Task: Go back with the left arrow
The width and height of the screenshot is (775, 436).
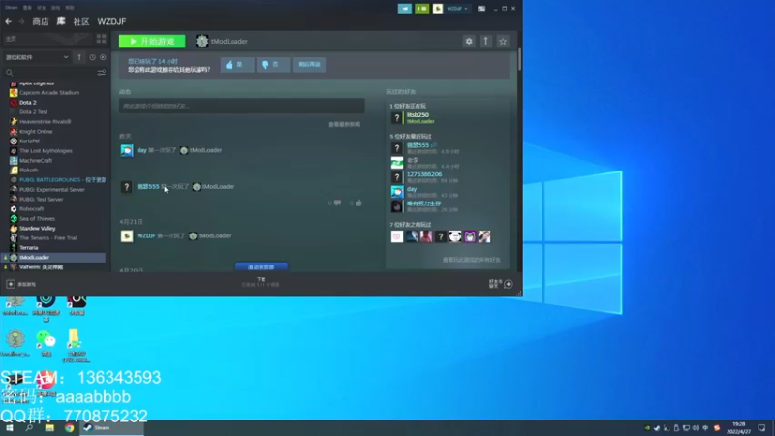Action: coord(8,21)
